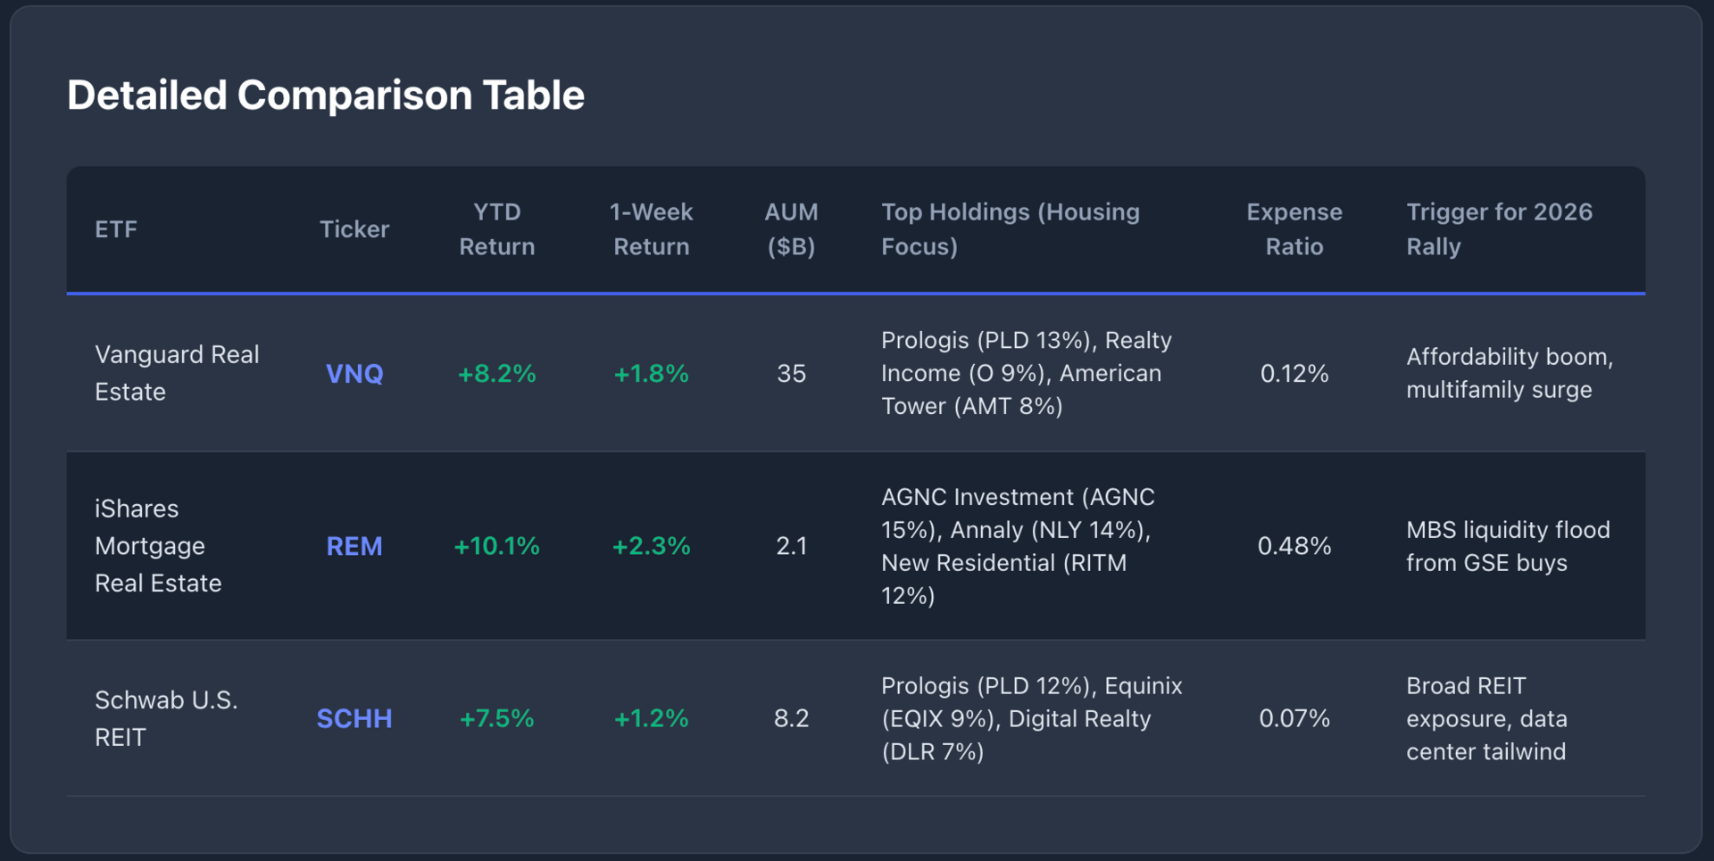Click the Top Holdings column header
This screenshot has height=861, width=1714.
point(1010,229)
